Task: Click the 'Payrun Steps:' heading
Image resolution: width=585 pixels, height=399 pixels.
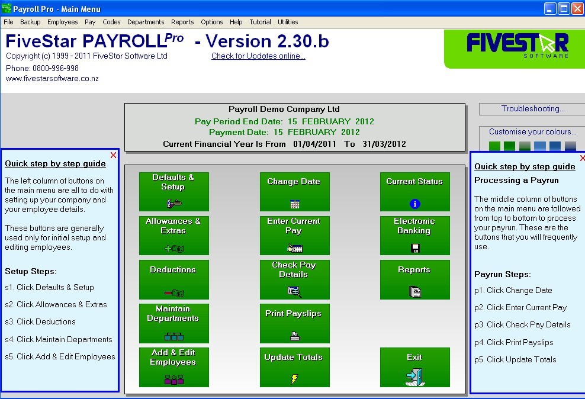Action: tap(503, 275)
